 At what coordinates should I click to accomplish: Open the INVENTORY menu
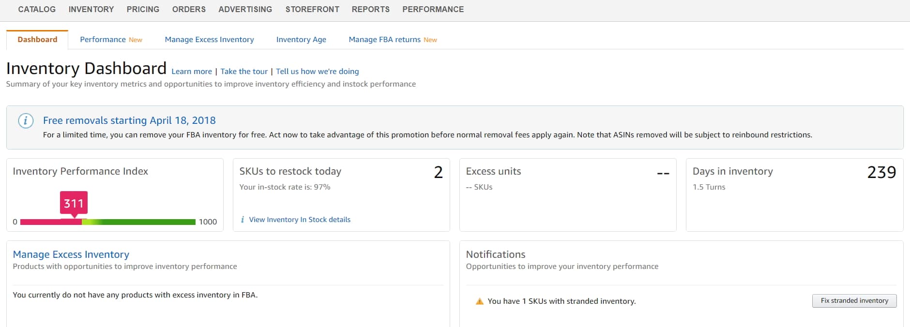point(91,9)
